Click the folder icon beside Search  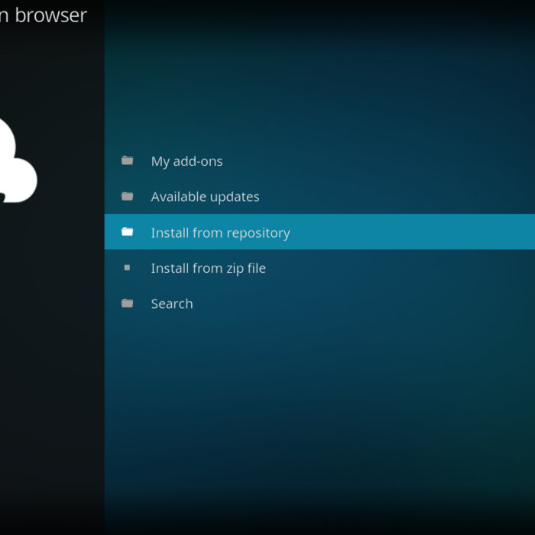(x=127, y=303)
